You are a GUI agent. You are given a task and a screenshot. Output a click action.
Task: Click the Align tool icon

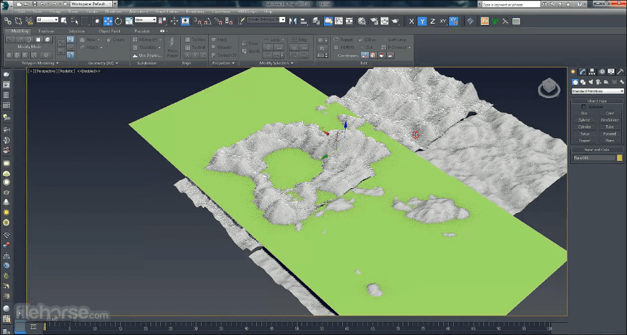[x=303, y=21]
